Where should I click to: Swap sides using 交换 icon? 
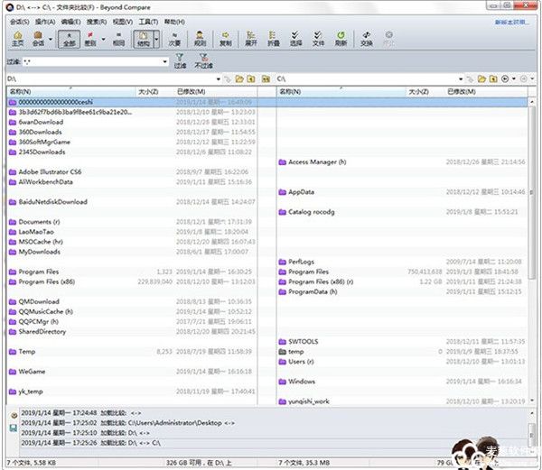point(367,38)
